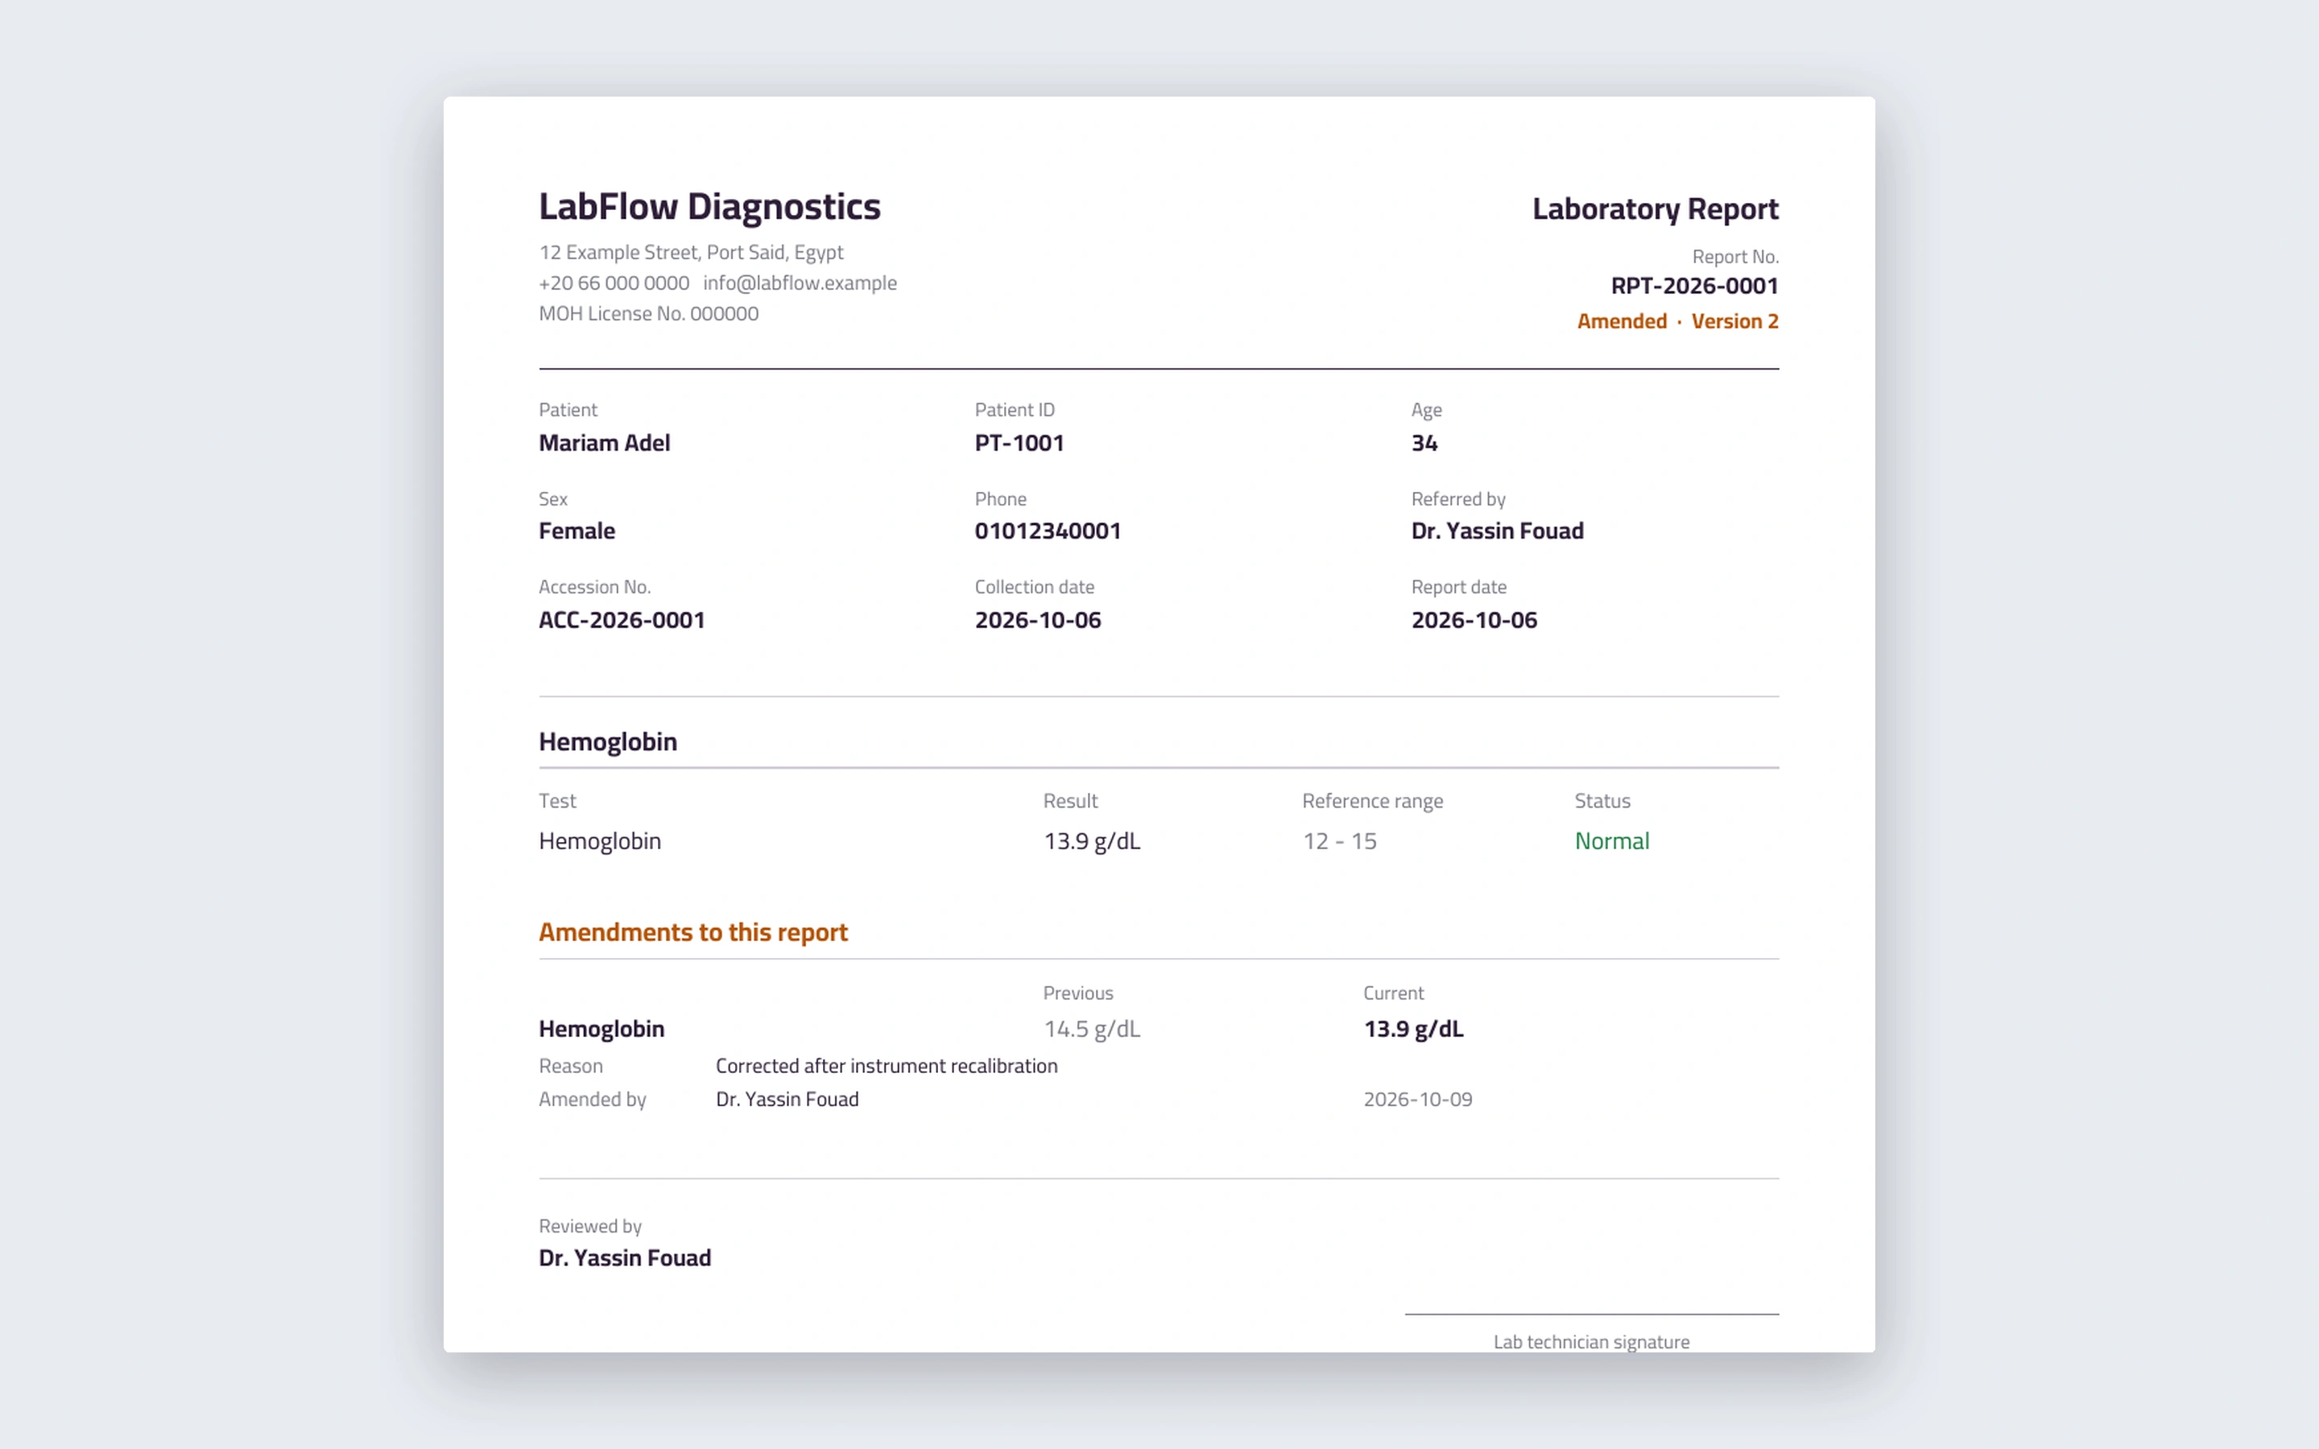Click the LabFlow Diagnostics heading
The width and height of the screenshot is (2319, 1449).
tap(709, 207)
